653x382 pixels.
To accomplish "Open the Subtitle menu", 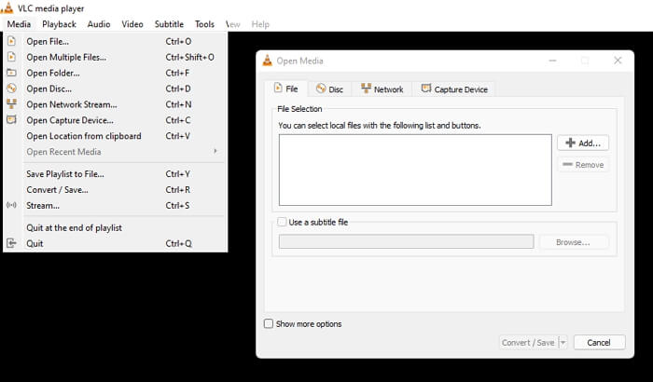I will [169, 24].
